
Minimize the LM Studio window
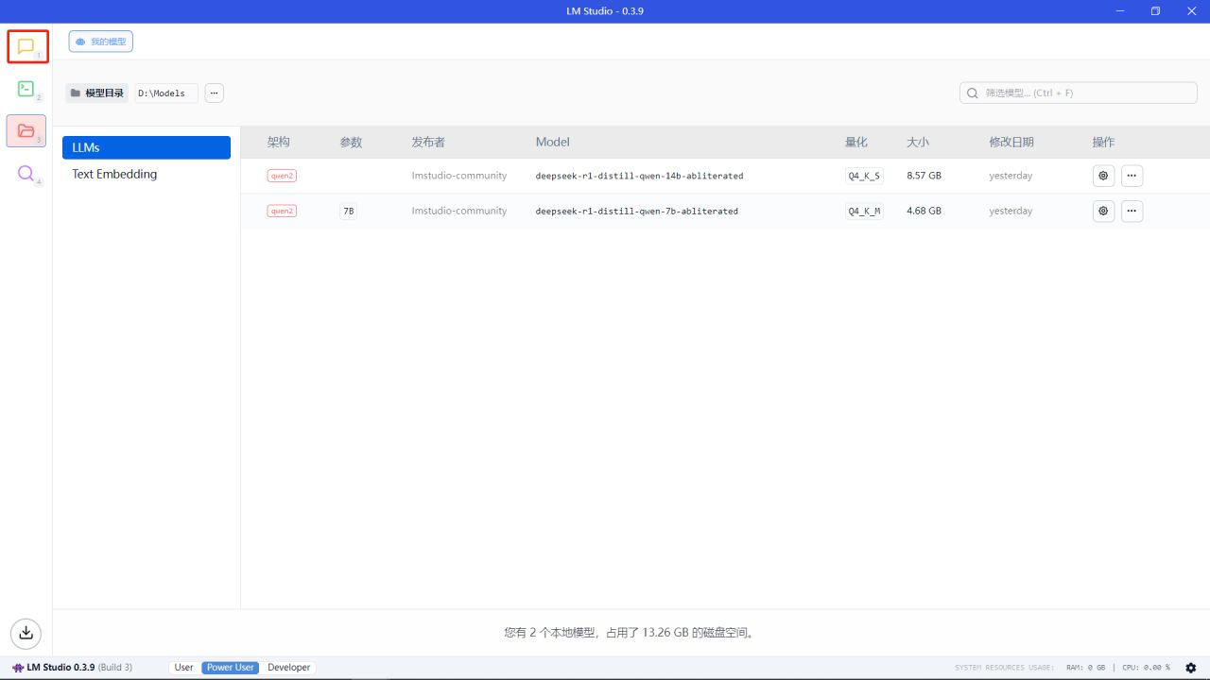pos(1119,11)
